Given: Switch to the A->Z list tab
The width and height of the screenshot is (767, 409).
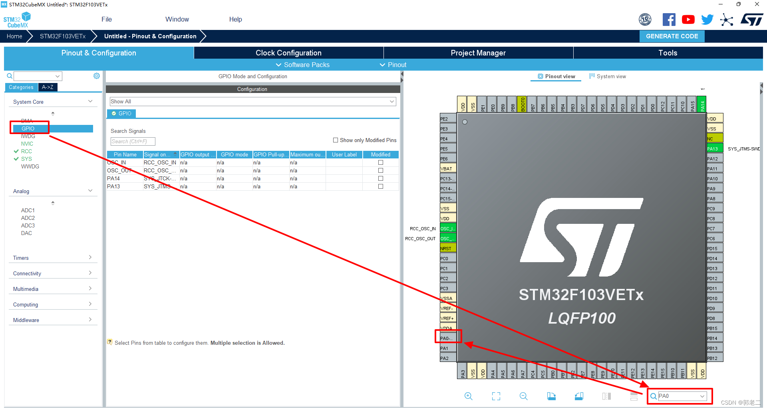Looking at the screenshot, I should click(48, 87).
